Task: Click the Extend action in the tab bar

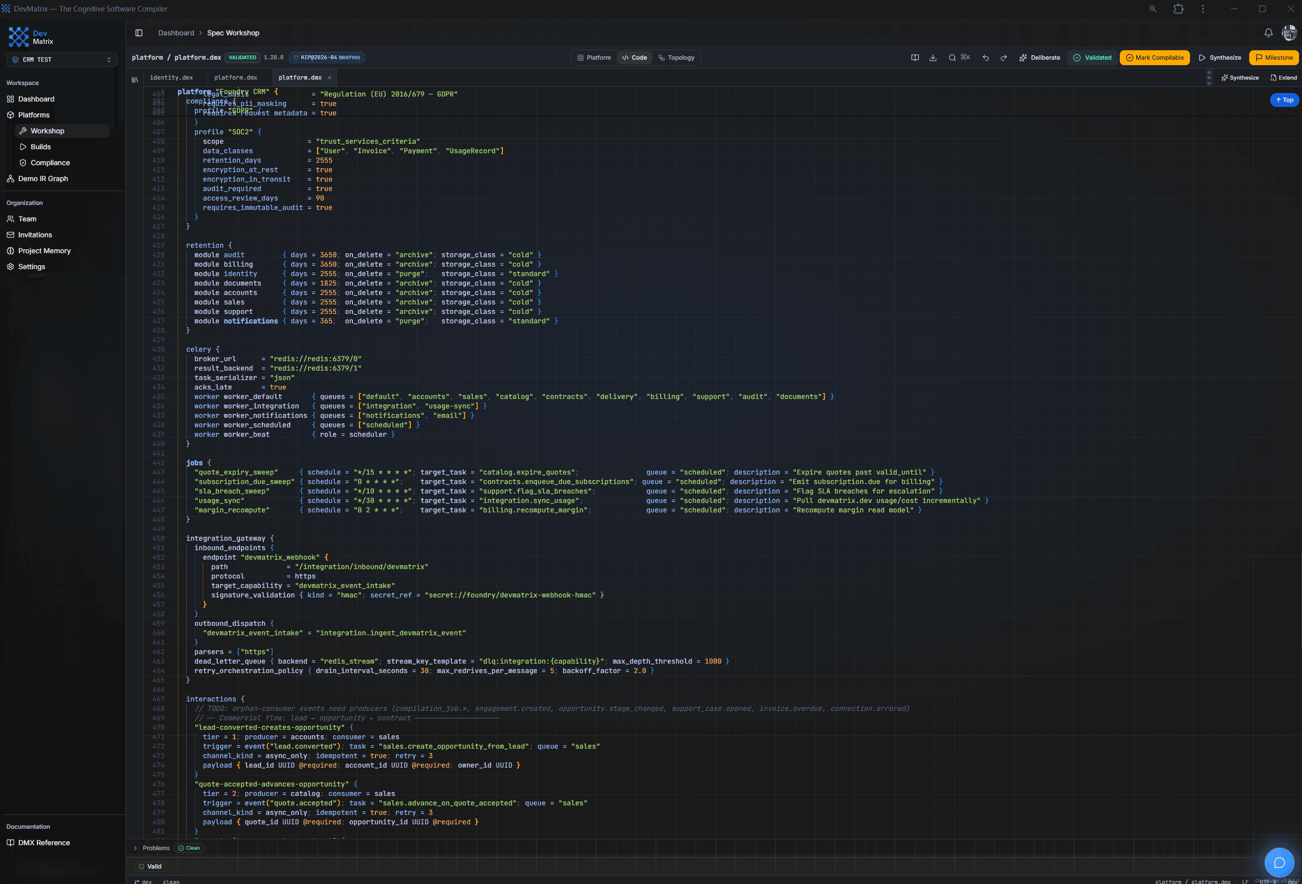Action: pos(1284,78)
